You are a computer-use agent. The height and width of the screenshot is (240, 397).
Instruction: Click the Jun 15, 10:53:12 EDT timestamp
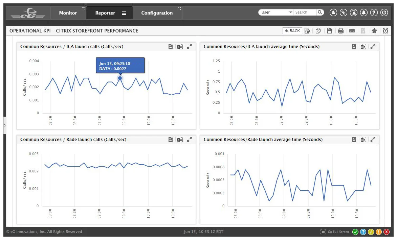[203, 232]
